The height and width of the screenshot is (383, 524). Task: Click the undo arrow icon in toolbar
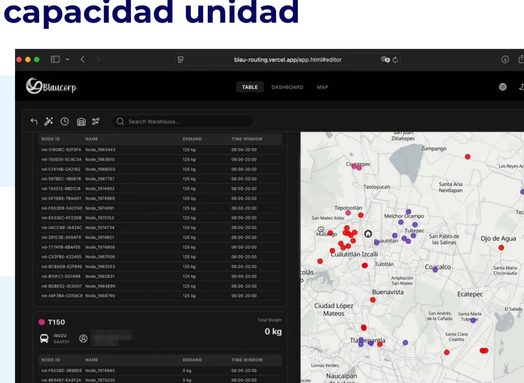point(34,121)
